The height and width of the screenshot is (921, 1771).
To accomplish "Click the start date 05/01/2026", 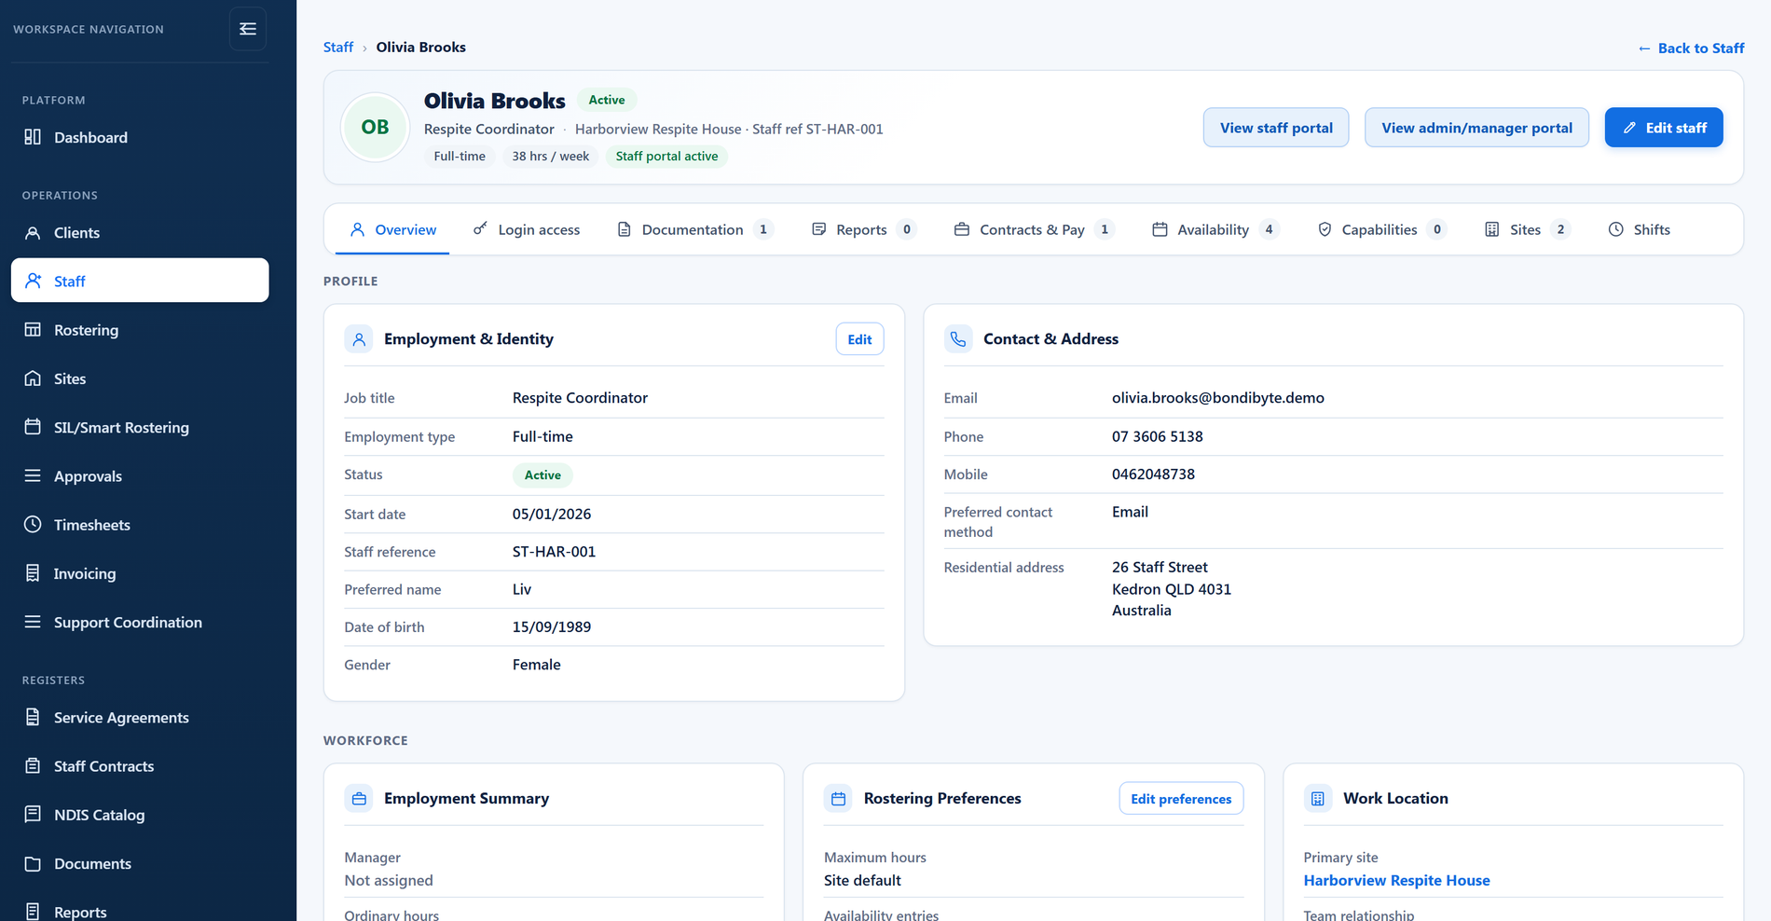I will (x=552, y=515).
